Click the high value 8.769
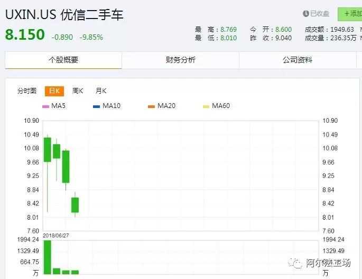The height and width of the screenshot is (279, 362). click(x=228, y=29)
